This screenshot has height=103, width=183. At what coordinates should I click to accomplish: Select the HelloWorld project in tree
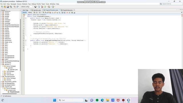pyautogui.click(x=7, y=39)
